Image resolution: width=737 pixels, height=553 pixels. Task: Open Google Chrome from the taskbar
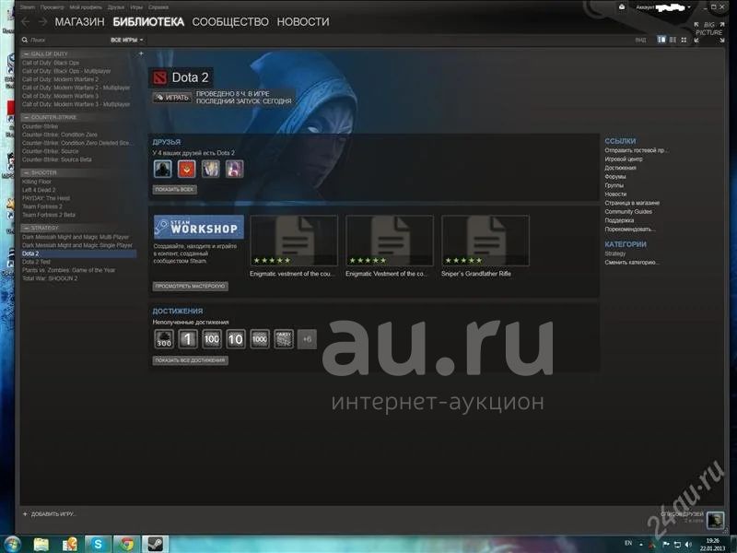click(x=126, y=545)
